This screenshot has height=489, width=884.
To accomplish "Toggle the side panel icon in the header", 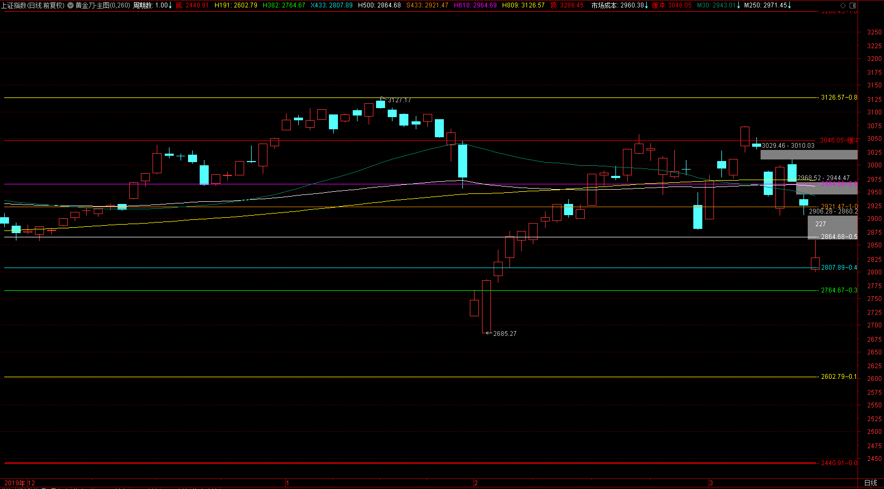I will (852, 5).
